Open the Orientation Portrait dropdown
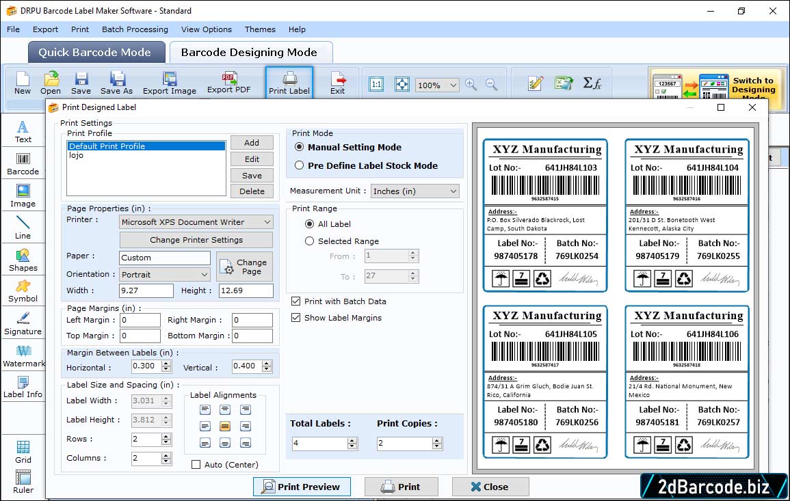790x501 pixels. click(x=165, y=274)
